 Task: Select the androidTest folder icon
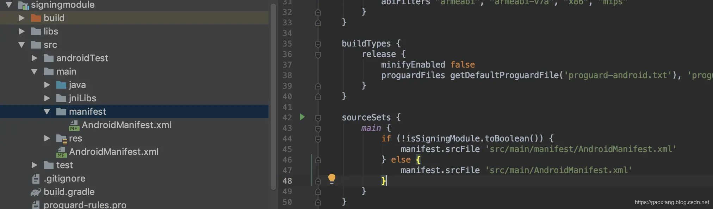tap(49, 58)
